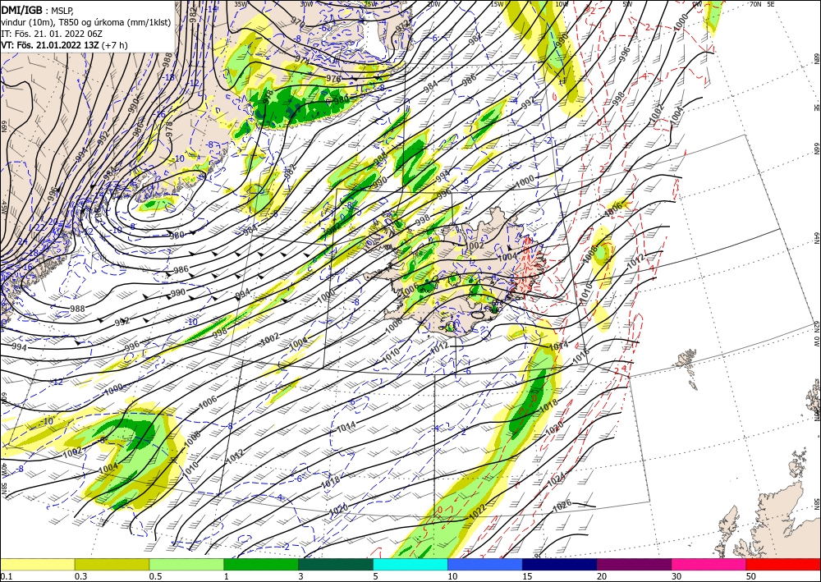Image resolution: width=821 pixels, height=582 pixels.
Task: Click the light green 0.5 legend swatch
Action: (186, 564)
